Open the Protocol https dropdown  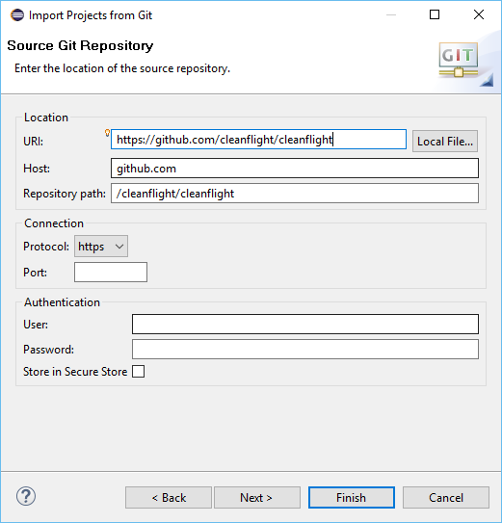pos(101,247)
